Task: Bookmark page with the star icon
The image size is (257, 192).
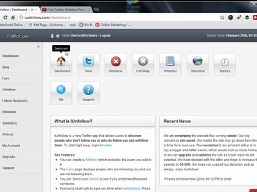Action: tap(222, 18)
